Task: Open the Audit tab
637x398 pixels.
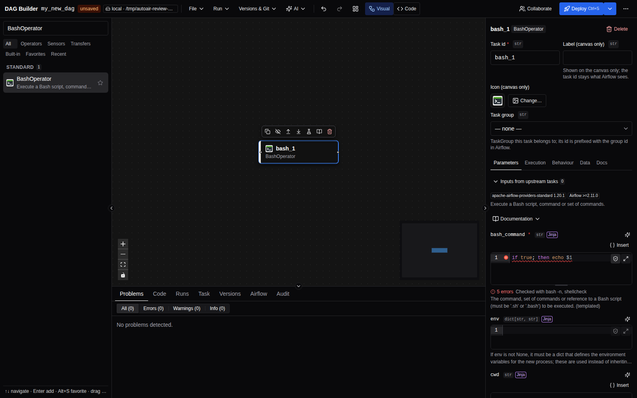Action: pyautogui.click(x=283, y=294)
